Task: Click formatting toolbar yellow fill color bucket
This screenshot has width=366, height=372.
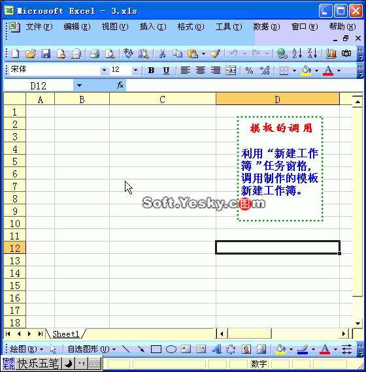Action: point(306,70)
